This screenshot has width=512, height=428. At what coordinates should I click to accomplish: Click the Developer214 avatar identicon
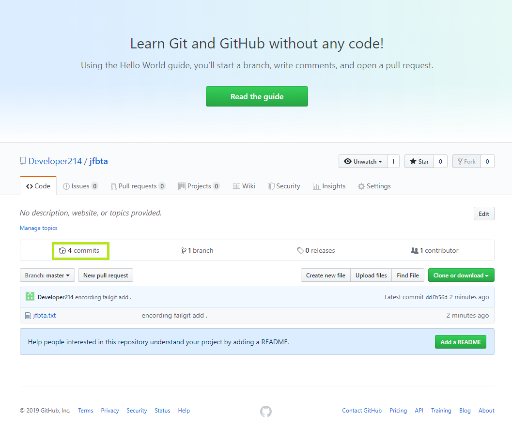tap(30, 296)
